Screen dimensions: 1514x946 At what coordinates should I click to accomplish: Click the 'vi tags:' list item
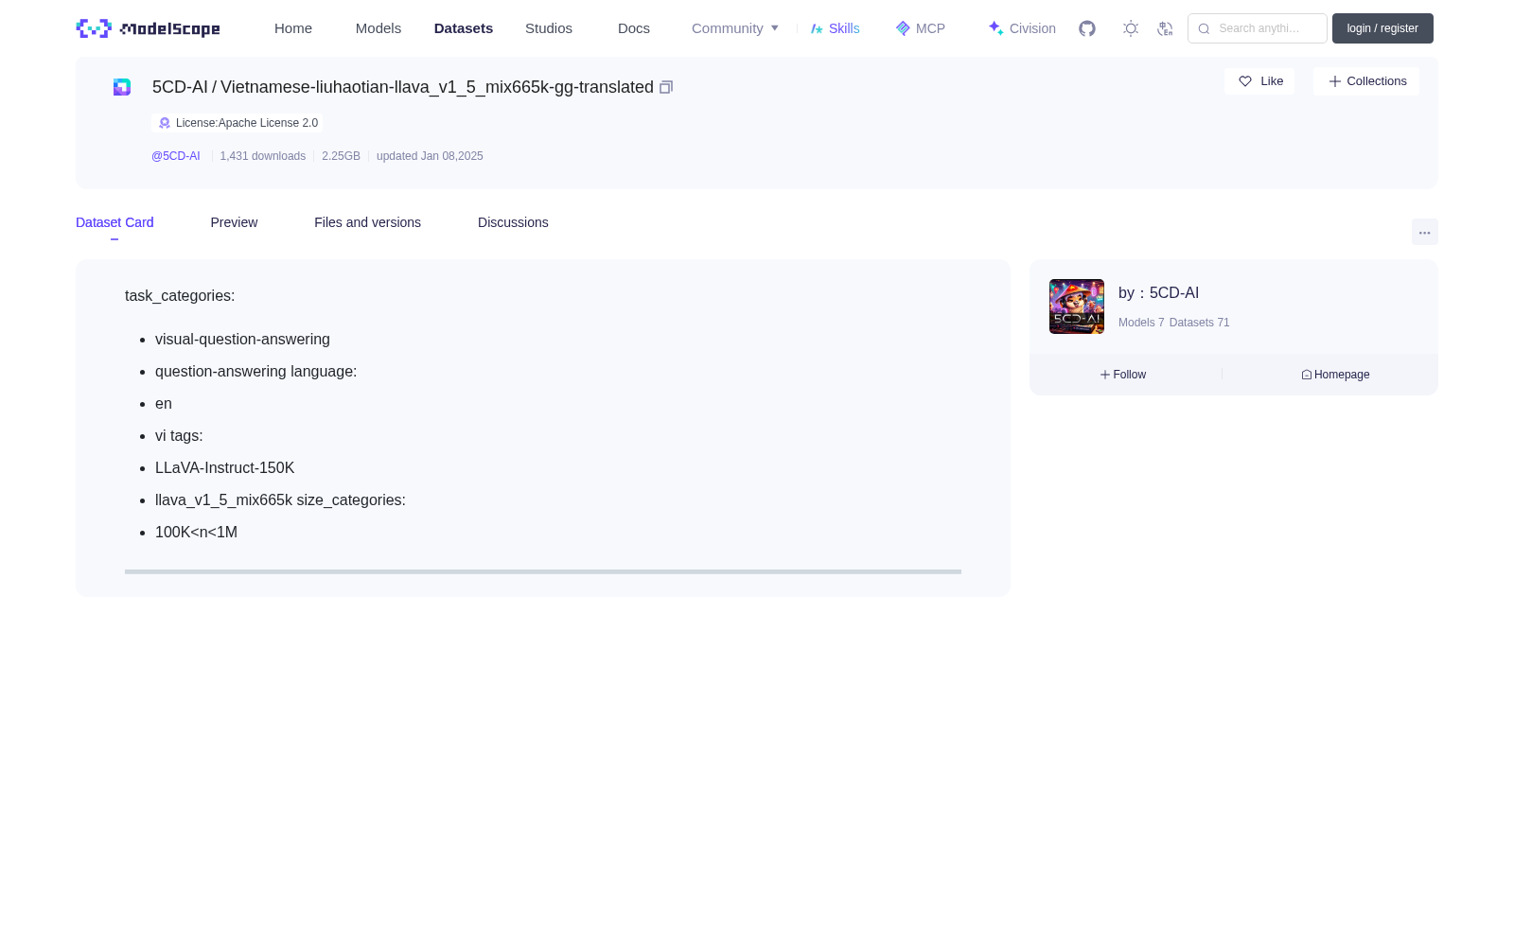[179, 436]
